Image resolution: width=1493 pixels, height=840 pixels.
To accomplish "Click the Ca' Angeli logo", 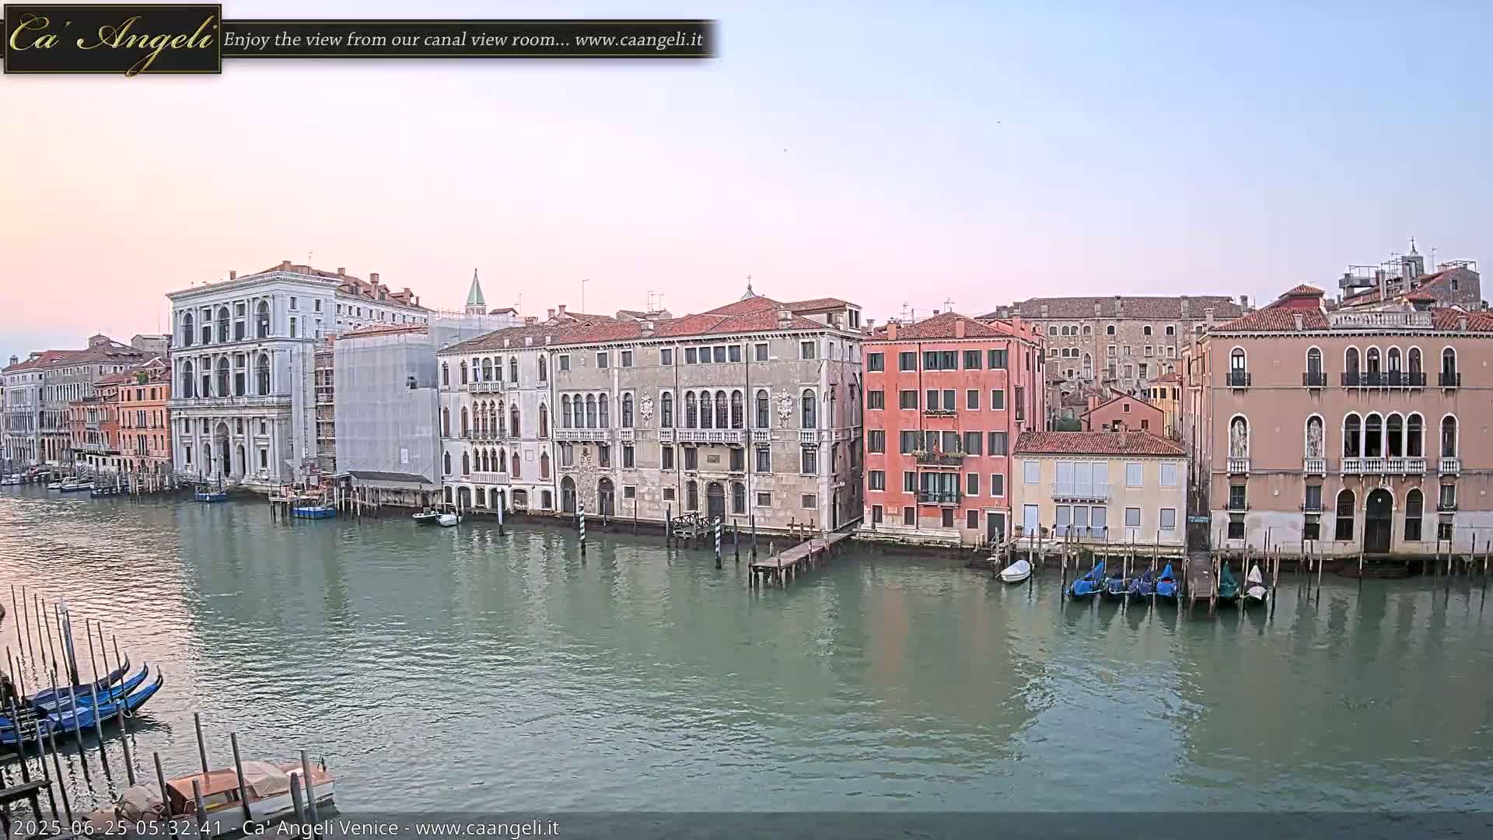I will pyautogui.click(x=113, y=40).
